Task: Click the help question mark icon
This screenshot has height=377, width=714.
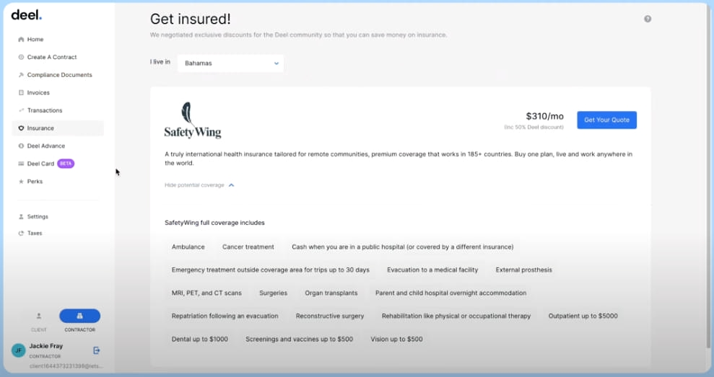Action: click(x=648, y=19)
